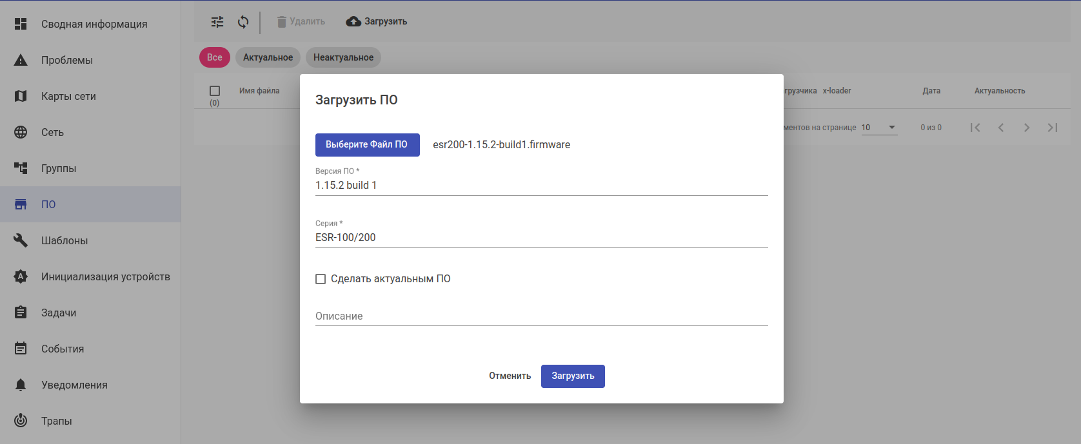This screenshot has height=444, width=1081.
Task: Click the cloud upload icon in toolbar
Action: point(353,22)
